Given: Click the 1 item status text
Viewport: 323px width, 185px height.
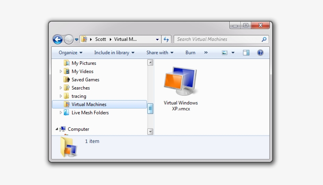Looking at the screenshot, I should 92,141.
